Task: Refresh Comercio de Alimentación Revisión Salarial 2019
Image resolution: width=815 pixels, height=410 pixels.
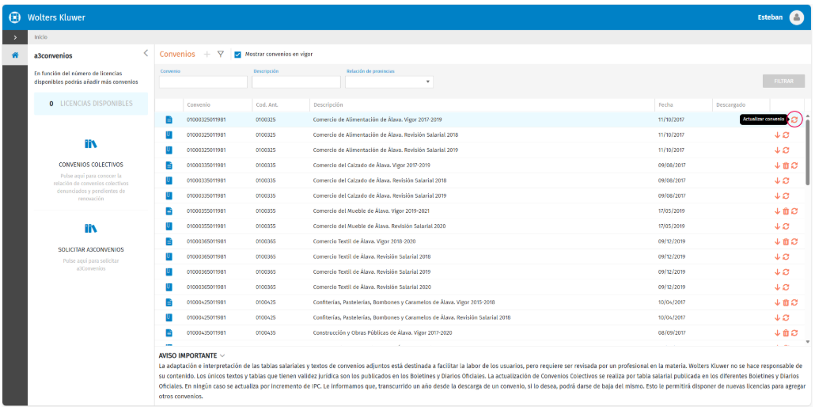Action: [786, 150]
